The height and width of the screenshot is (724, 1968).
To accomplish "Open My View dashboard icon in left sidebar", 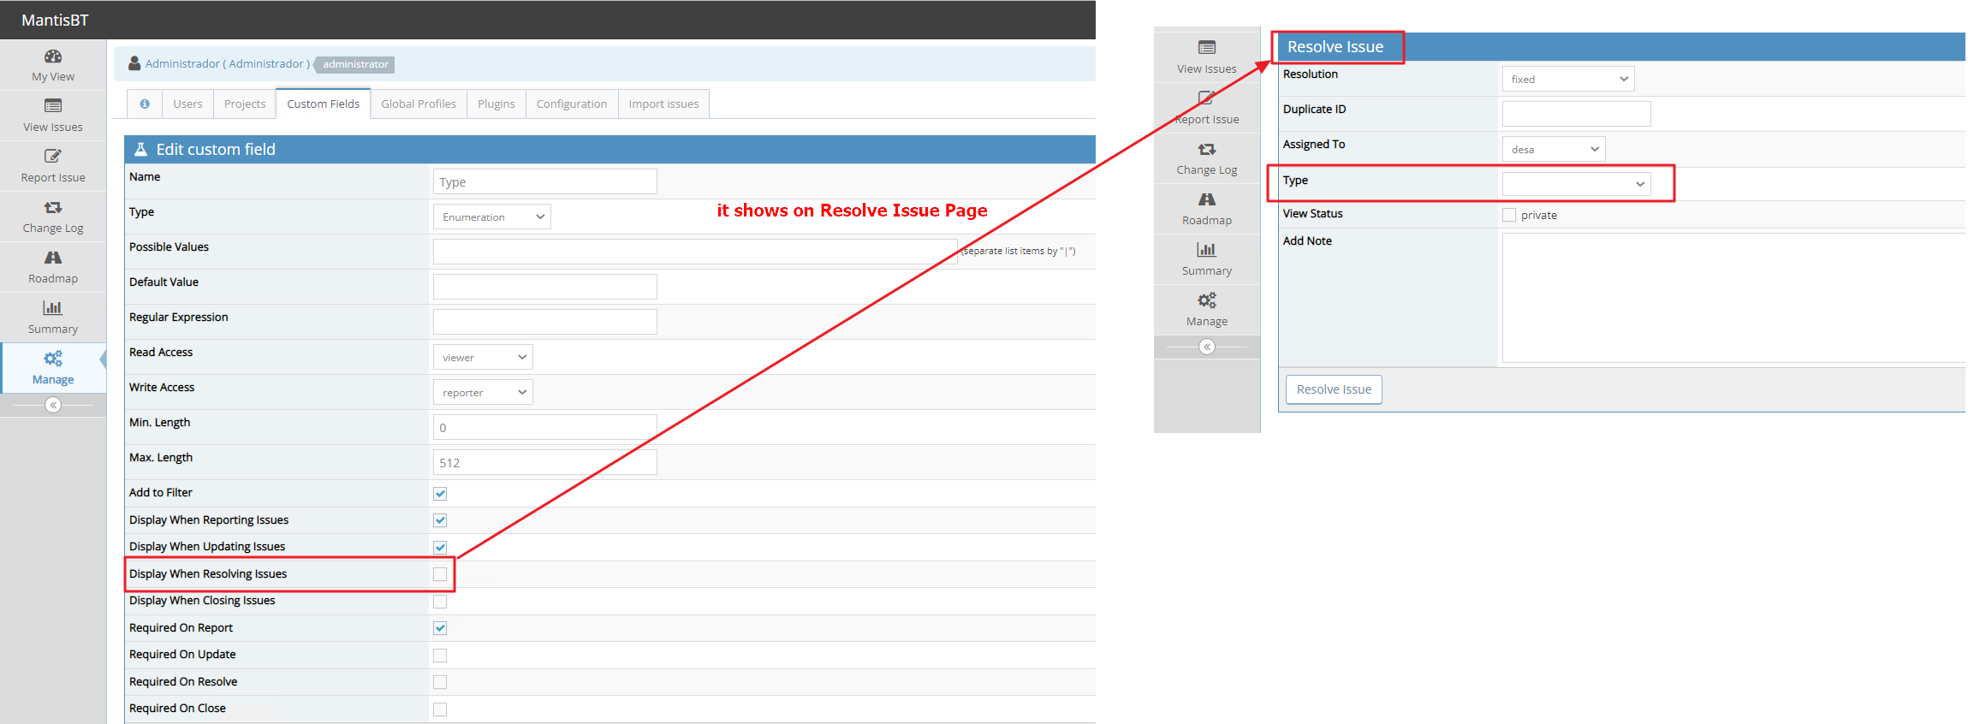I will pos(53,57).
